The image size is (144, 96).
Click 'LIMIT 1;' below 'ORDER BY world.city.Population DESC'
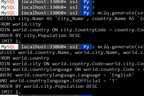[10, 92]
